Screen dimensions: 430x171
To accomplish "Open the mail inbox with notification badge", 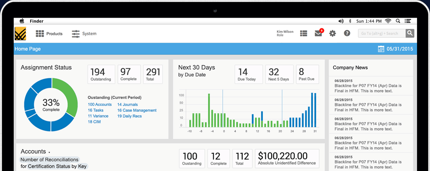I will click(318, 33).
